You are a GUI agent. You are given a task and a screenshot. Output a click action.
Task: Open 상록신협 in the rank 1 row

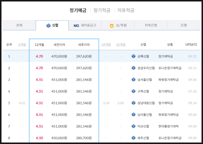143,56
